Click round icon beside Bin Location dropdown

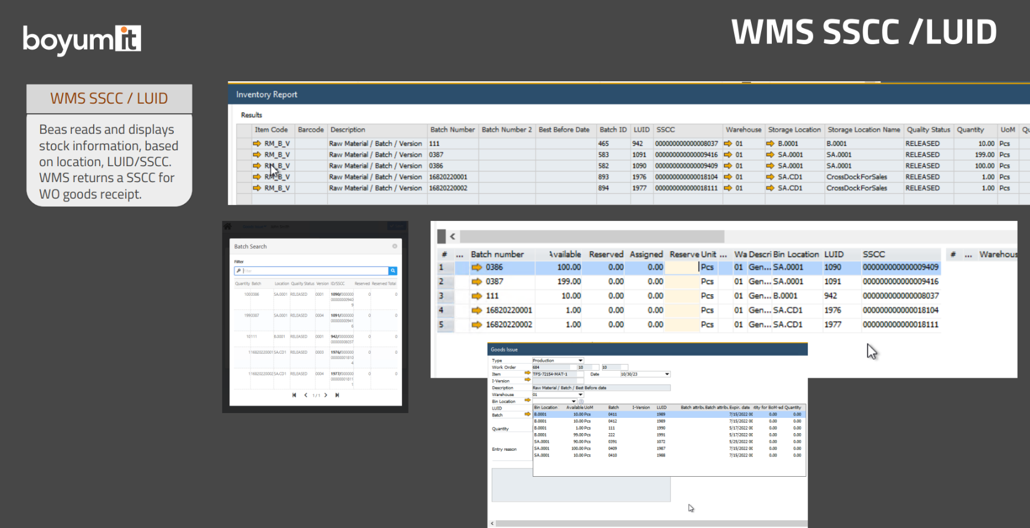click(x=581, y=401)
